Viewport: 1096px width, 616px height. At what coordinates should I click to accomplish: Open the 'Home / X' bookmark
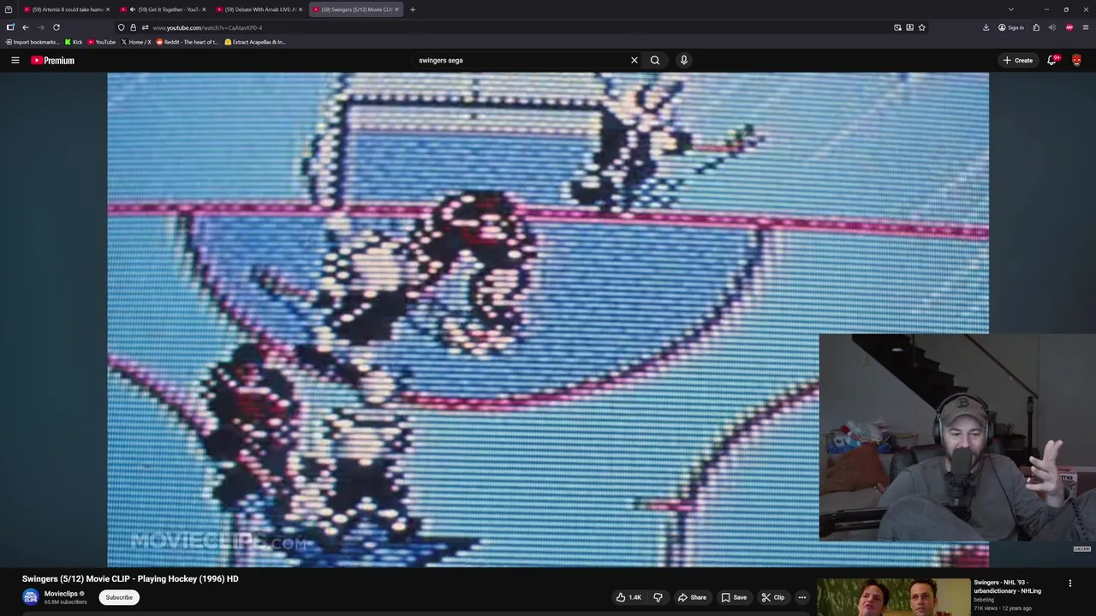click(136, 42)
